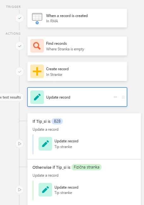144x205 pixels.
Task: Click the green Fizična stranka condition tag
Action: point(87,167)
